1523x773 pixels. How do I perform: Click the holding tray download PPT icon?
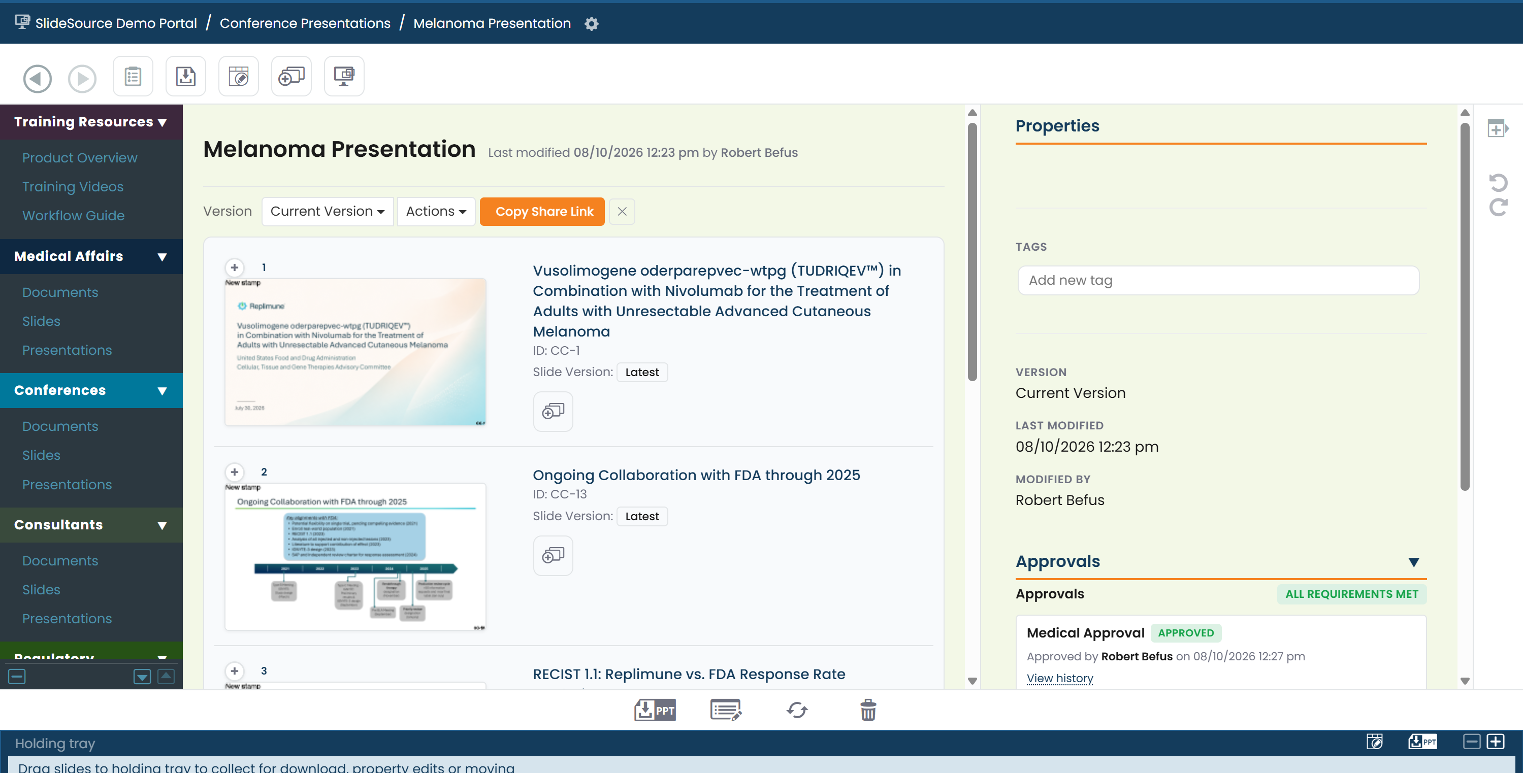pos(1422,741)
